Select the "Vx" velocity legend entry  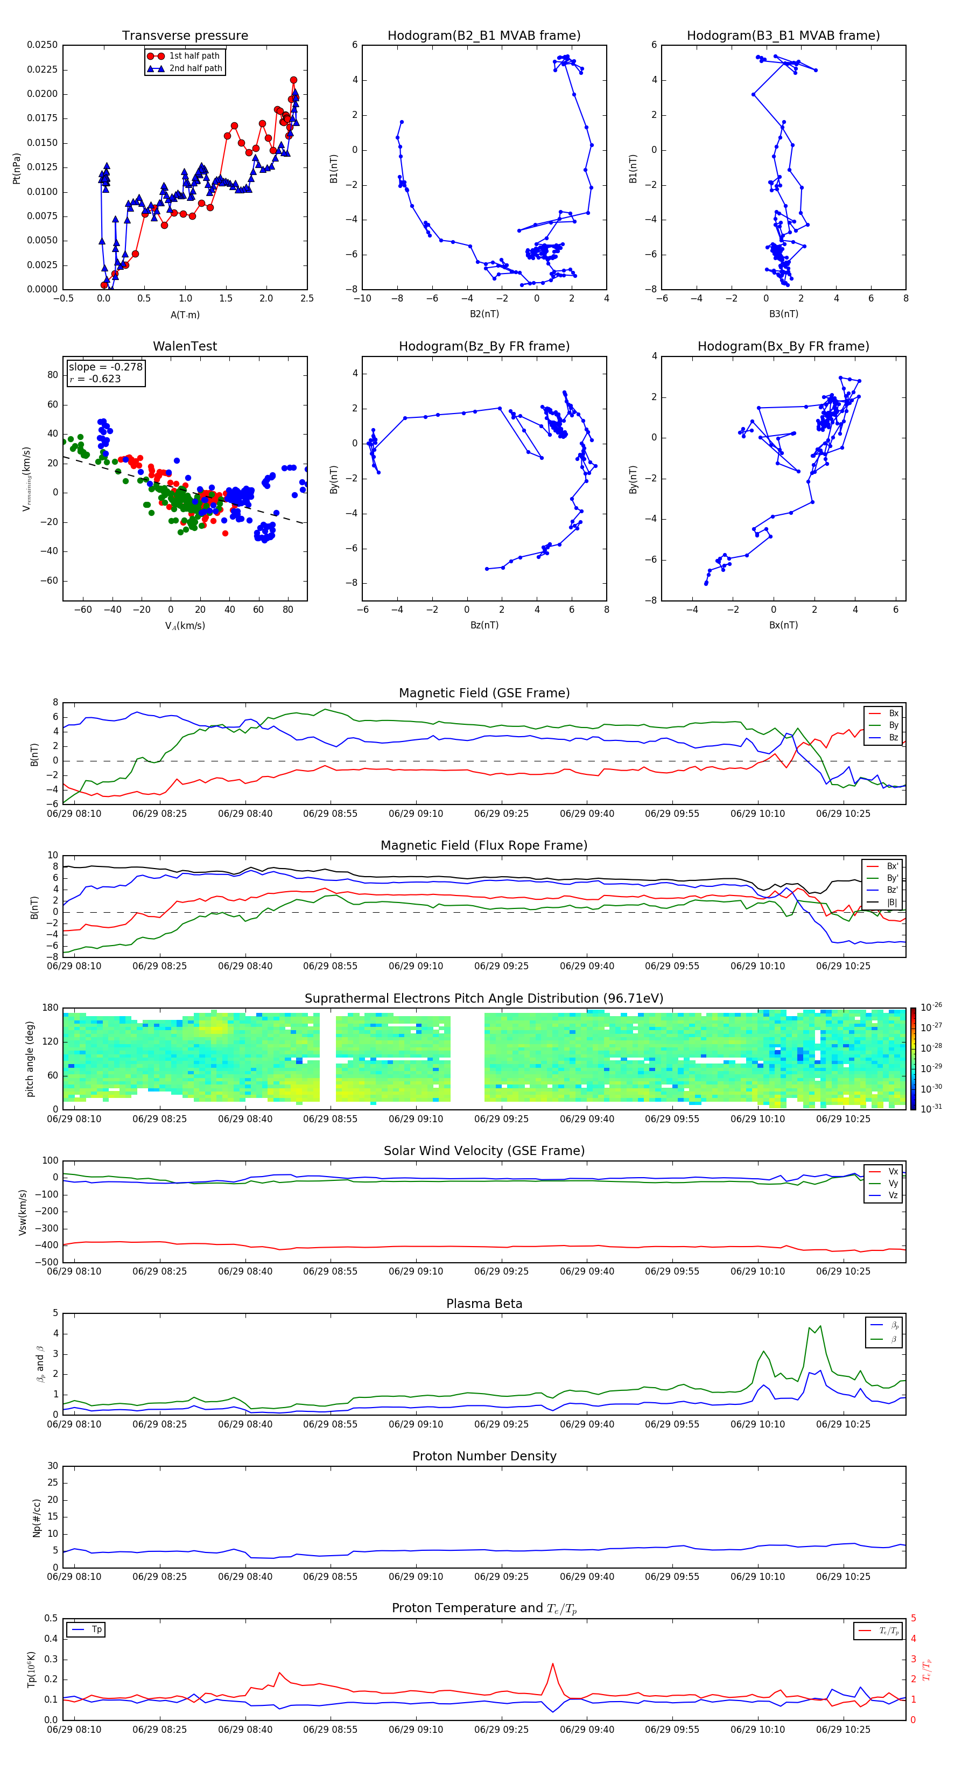[884, 1171]
